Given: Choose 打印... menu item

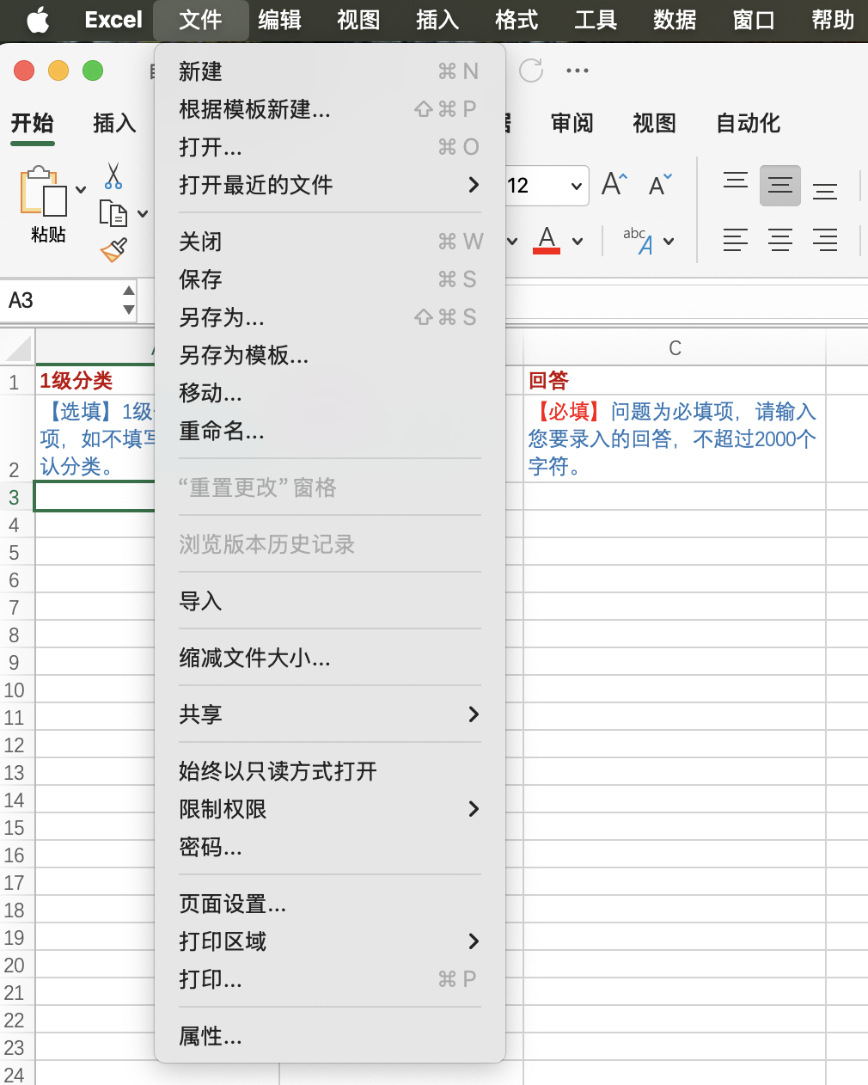Looking at the screenshot, I should [330, 979].
